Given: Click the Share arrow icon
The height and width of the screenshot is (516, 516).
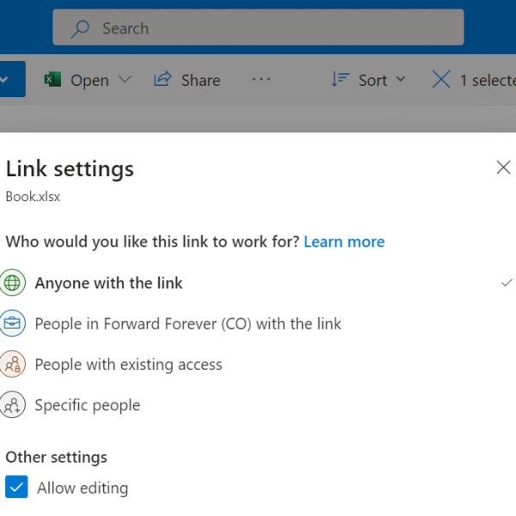Looking at the screenshot, I should pos(162,79).
